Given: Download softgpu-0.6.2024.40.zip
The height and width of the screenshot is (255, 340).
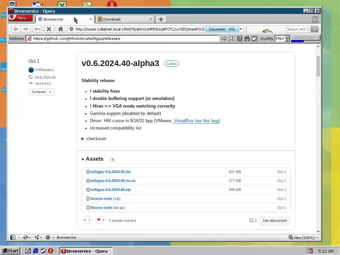Looking at the screenshot, I should coord(110,190).
